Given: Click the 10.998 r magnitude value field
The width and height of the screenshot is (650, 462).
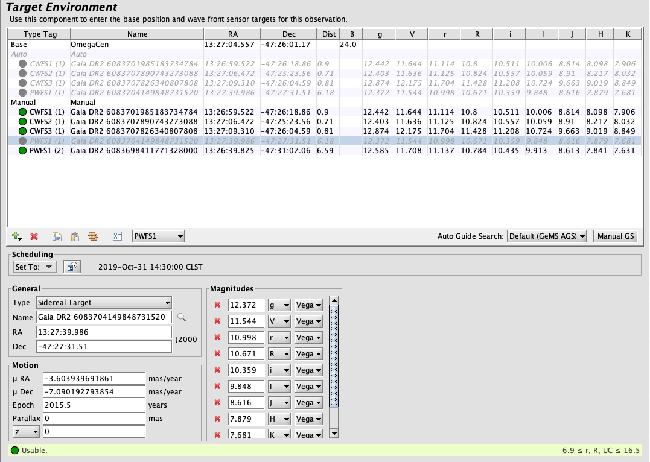Looking at the screenshot, I should (246, 337).
